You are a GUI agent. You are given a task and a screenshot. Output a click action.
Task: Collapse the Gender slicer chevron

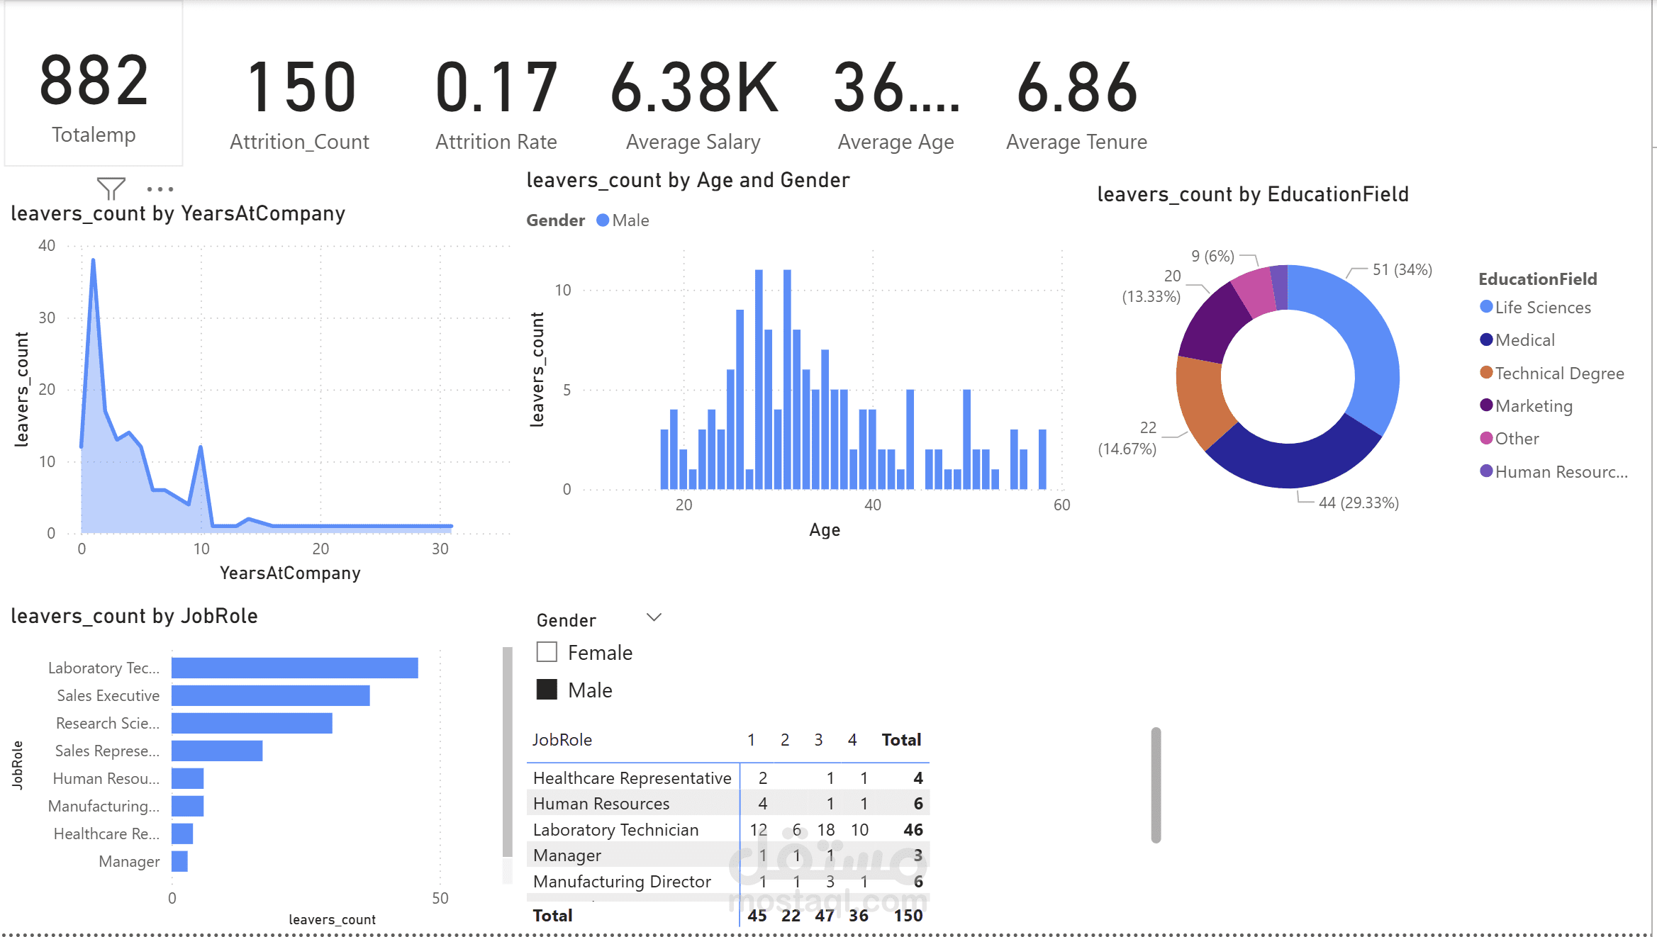(x=654, y=617)
